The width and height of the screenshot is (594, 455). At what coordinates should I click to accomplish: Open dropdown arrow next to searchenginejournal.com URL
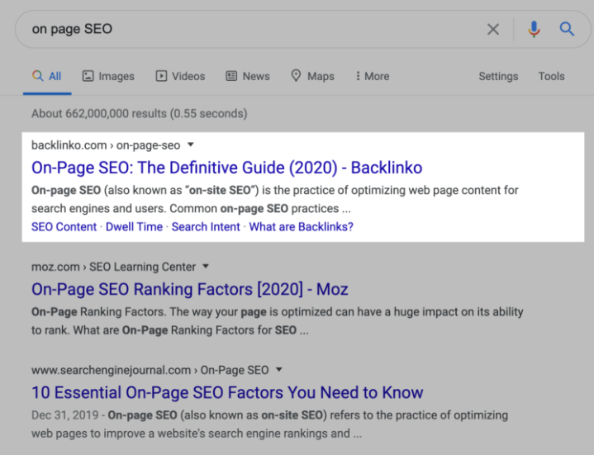pos(279,369)
